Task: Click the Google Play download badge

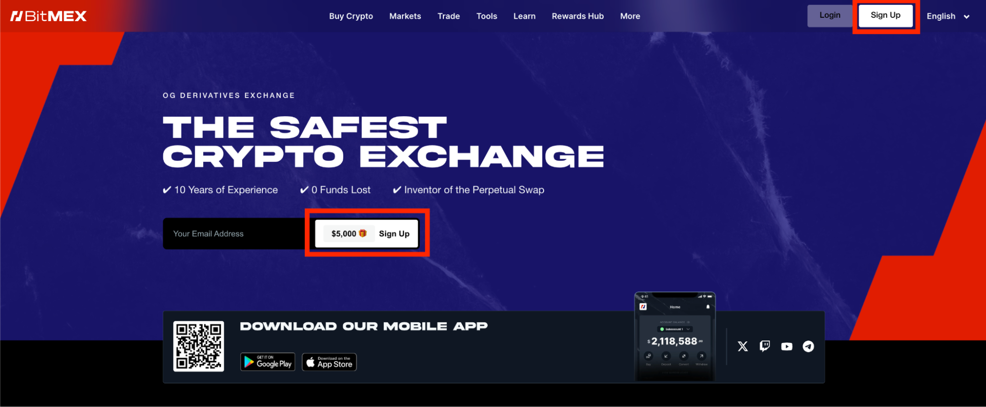Action: pyautogui.click(x=268, y=362)
